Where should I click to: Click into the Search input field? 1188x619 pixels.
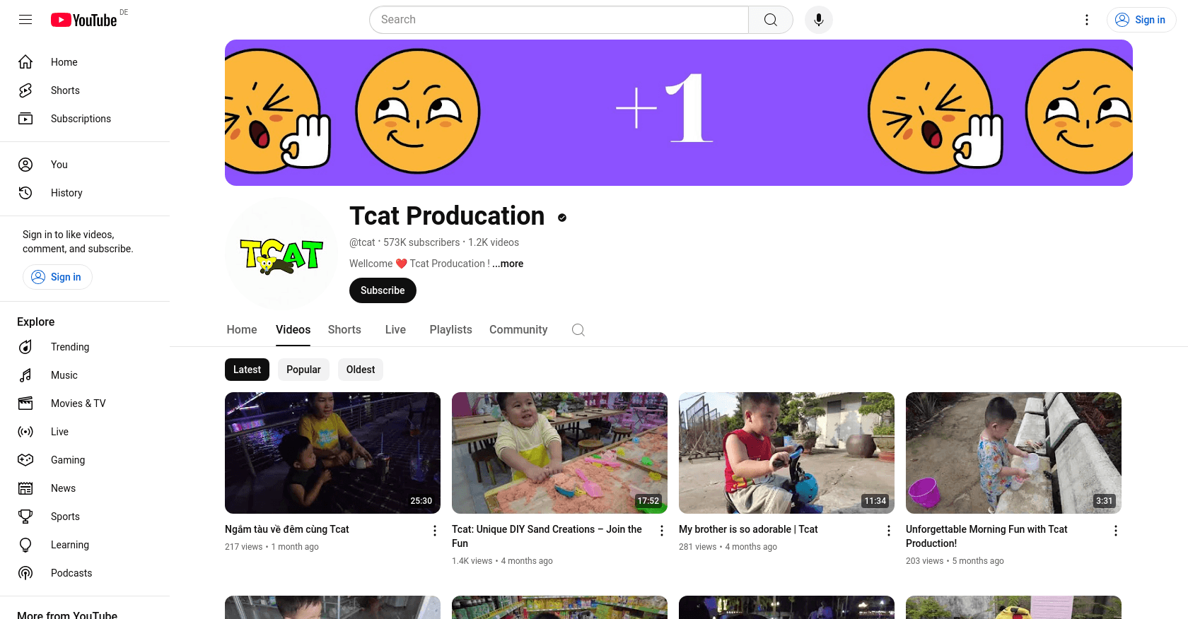tap(559, 20)
